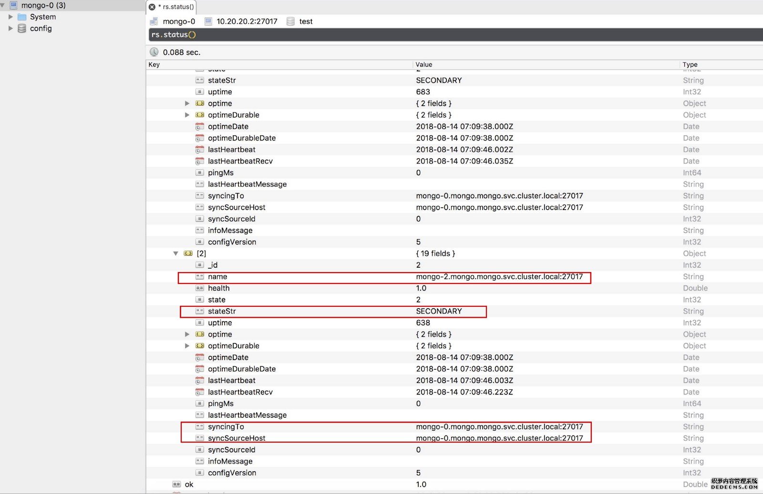763x494 pixels.
Task: Click the test database icon in connection bar
Action: tap(290, 21)
